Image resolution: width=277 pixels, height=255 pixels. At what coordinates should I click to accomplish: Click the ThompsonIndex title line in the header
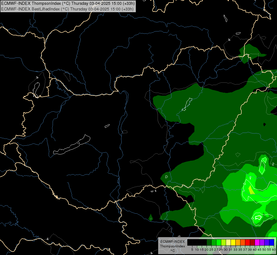(x=68, y=3)
